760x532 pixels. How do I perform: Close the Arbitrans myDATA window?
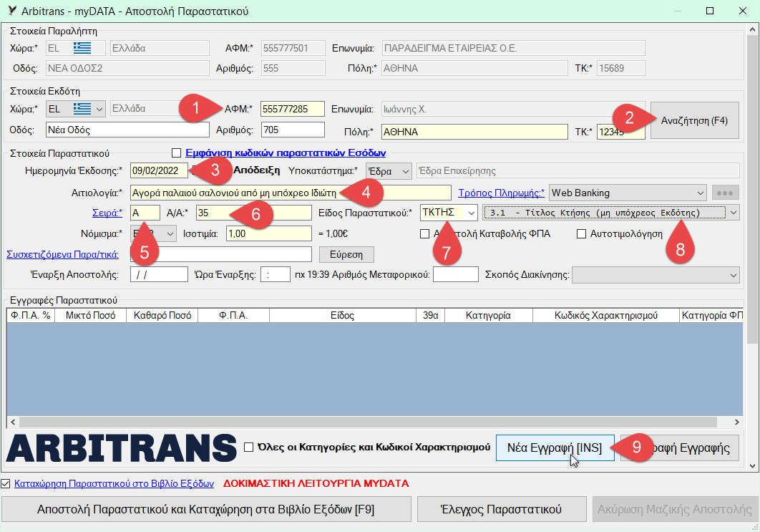click(743, 11)
